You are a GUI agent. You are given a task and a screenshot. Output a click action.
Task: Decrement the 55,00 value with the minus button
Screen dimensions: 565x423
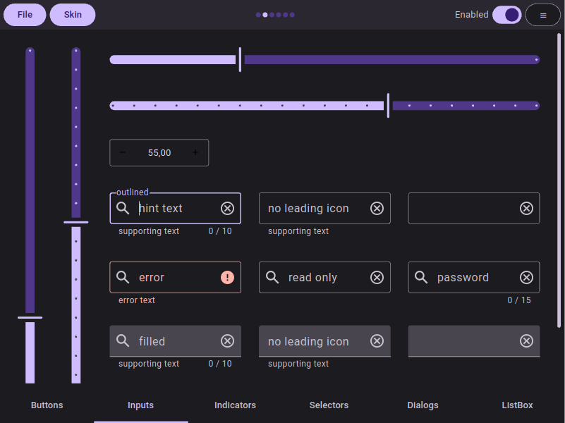(122, 152)
